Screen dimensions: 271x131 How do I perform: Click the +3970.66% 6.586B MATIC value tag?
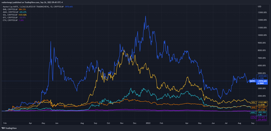[x=262, y=82]
